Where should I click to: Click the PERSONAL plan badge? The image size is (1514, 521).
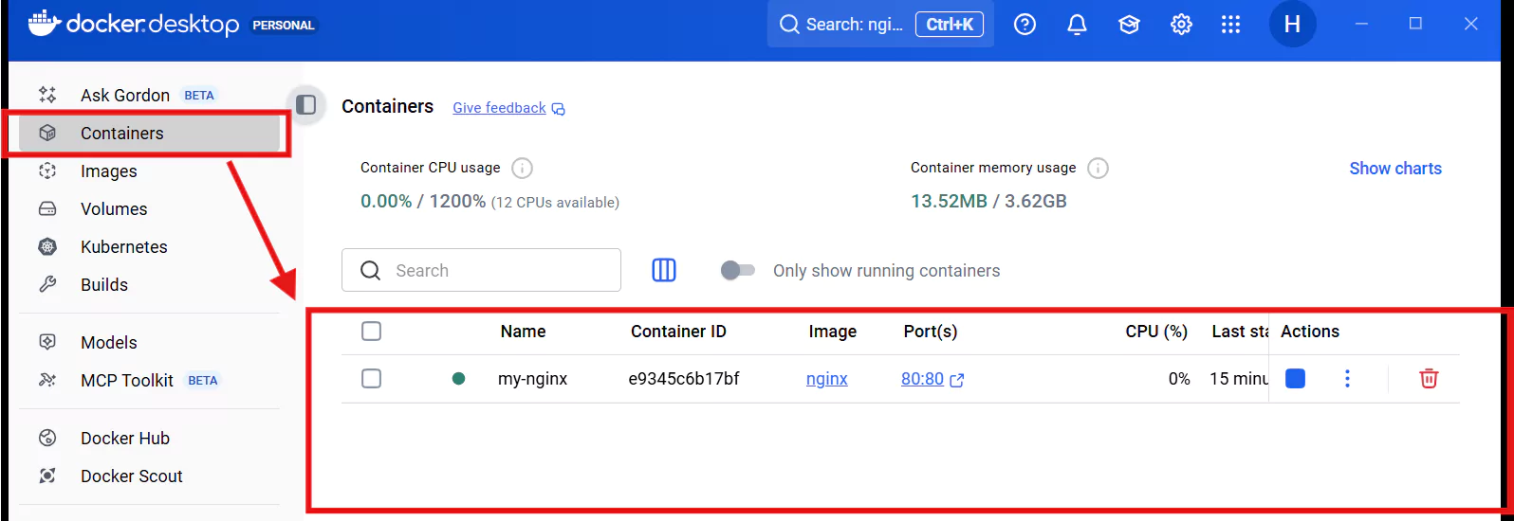coord(283,26)
